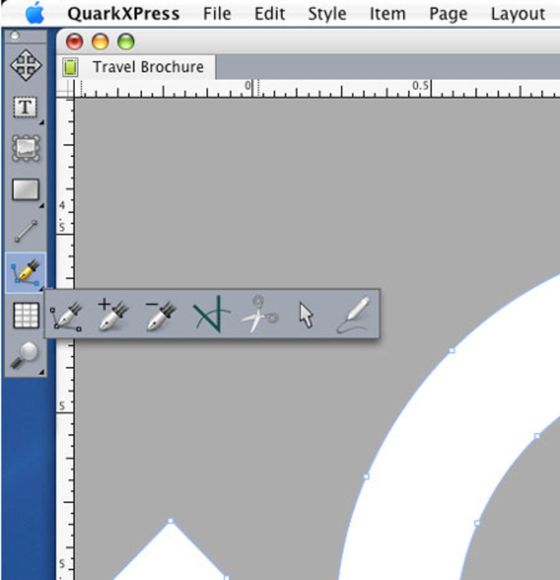The image size is (560, 580).
Task: Select the Add Point pen tool
Action: tap(112, 313)
